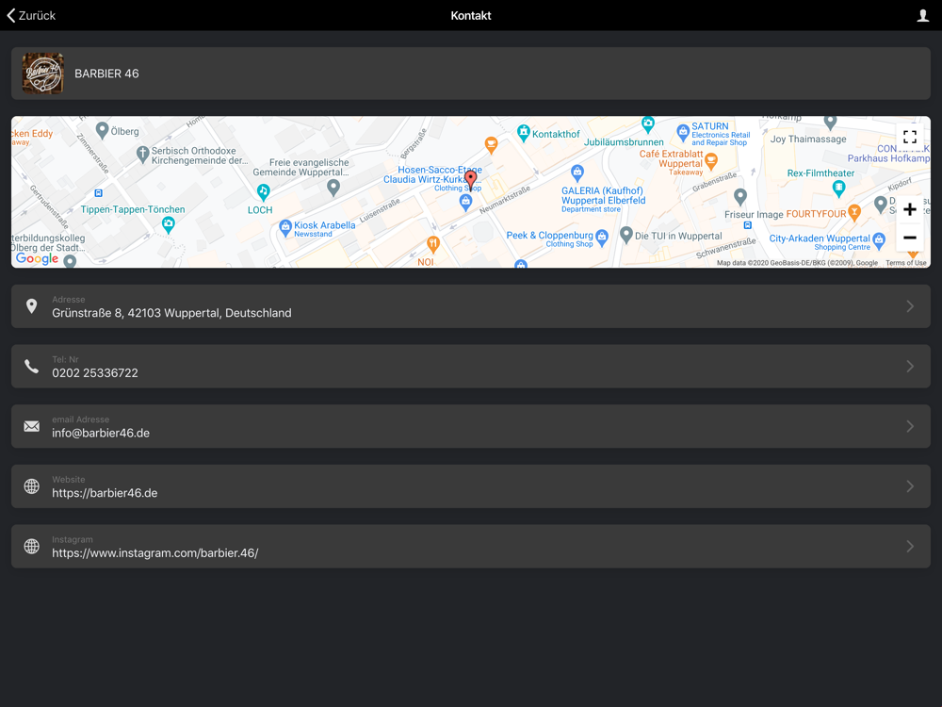
Task: Click the Serbisch Orthodoxe church marker
Action: tap(142, 154)
